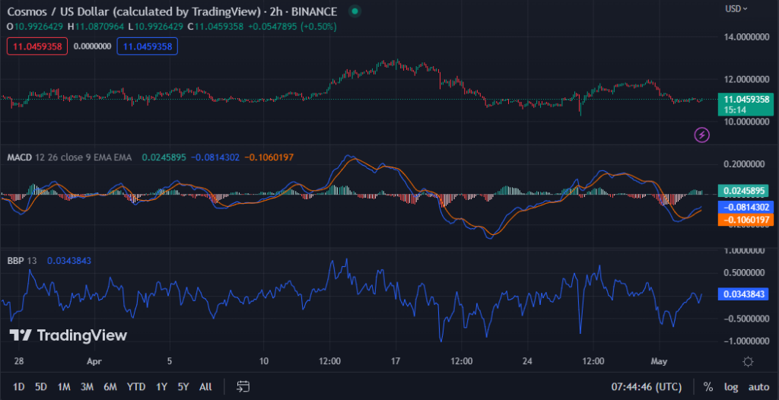Click the 24 date label on time axis

pyautogui.click(x=528, y=362)
